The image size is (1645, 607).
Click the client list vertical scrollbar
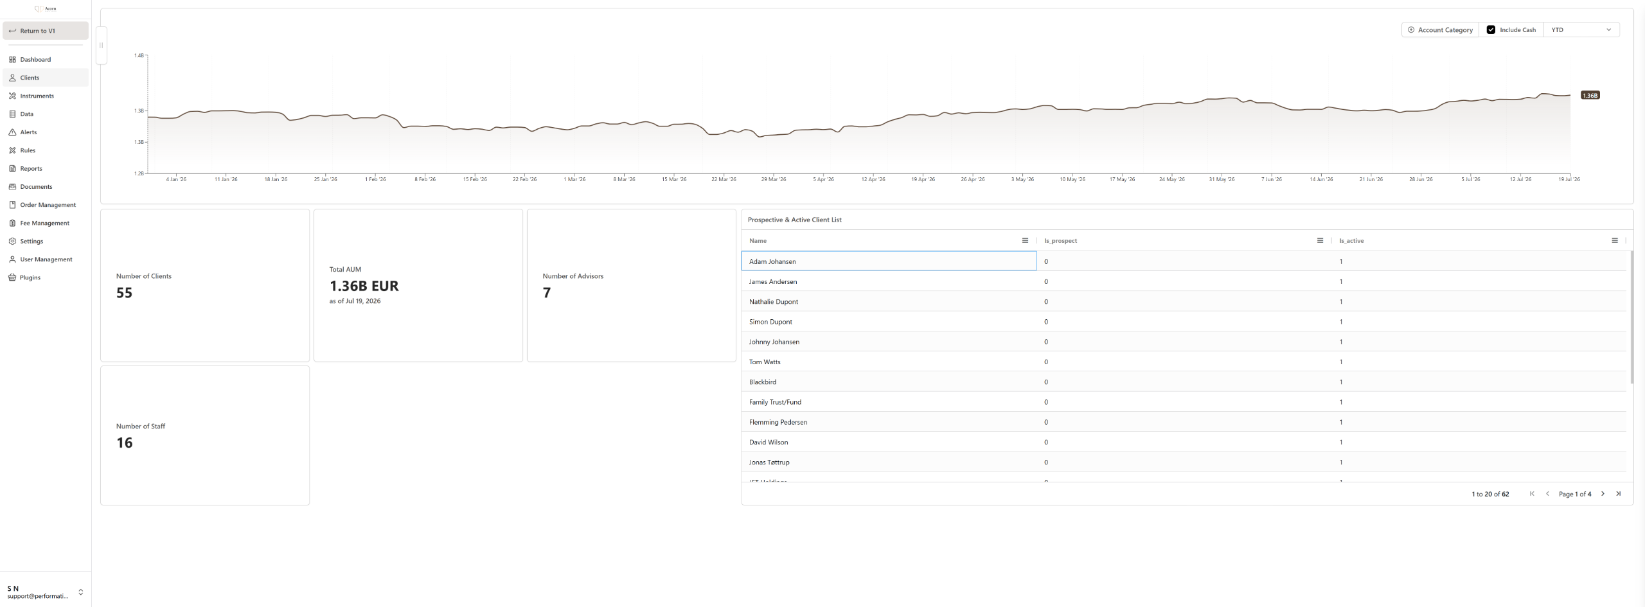point(1631,318)
